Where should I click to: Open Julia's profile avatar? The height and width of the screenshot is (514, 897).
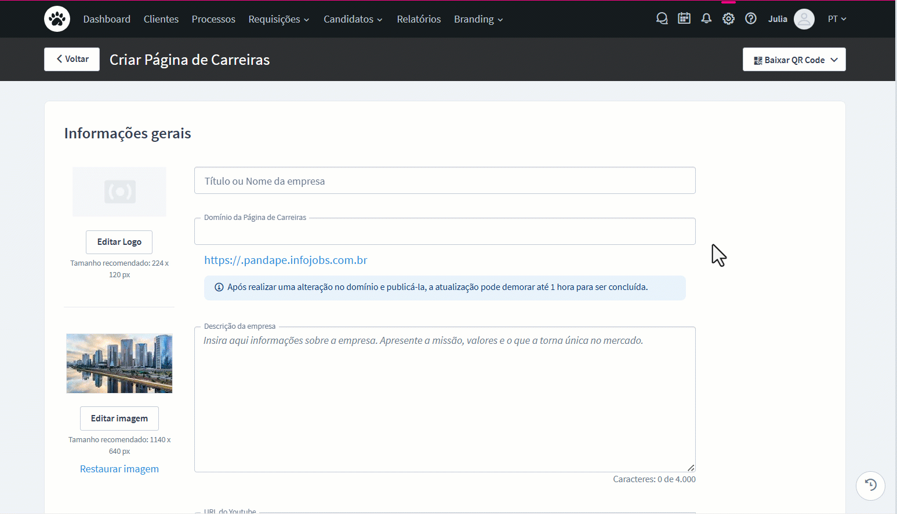pos(804,19)
